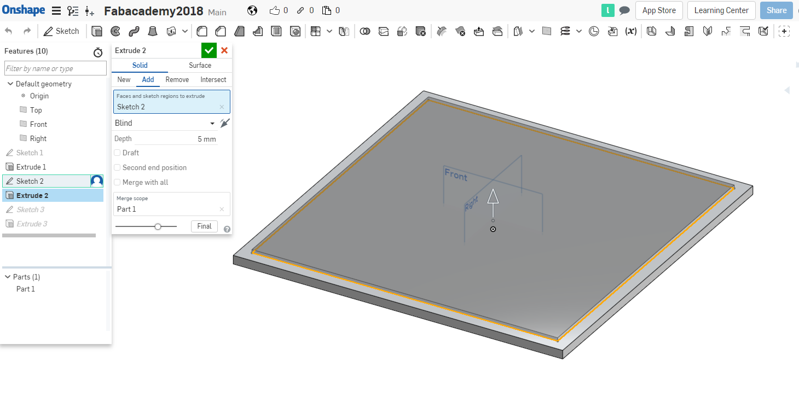
Task: Switch to the Surface tab
Action: pyautogui.click(x=200, y=65)
